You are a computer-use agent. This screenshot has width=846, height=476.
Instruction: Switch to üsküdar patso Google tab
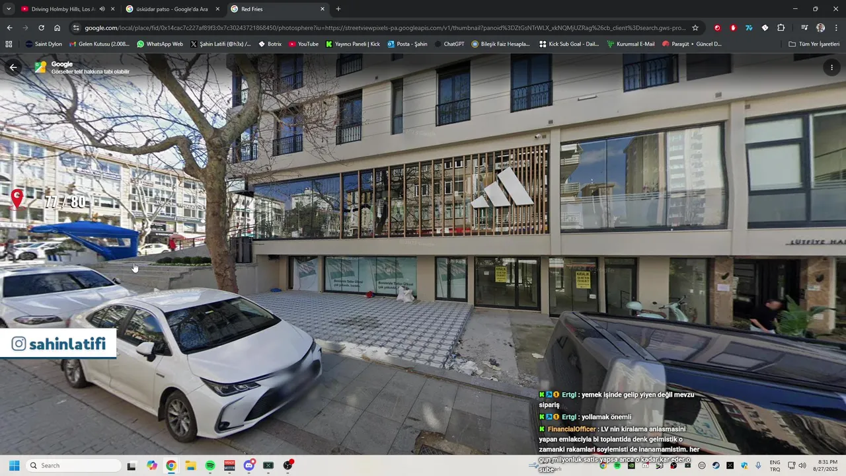coord(173,9)
